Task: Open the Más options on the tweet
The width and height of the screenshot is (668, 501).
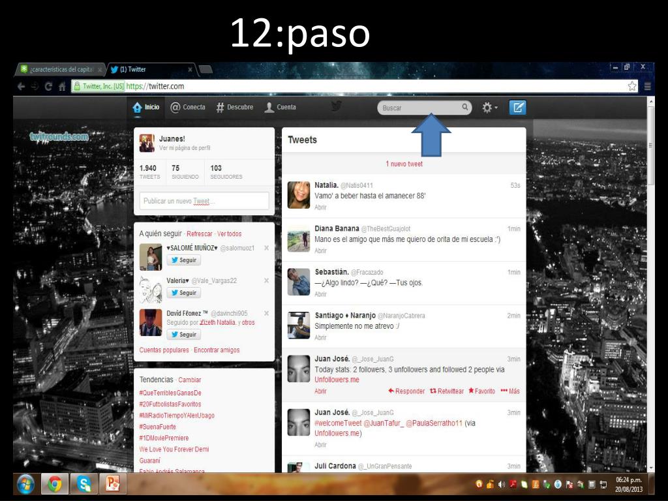Action: click(510, 391)
